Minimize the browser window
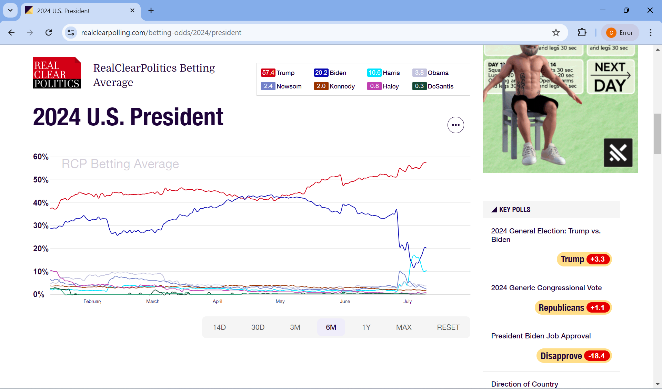The height and width of the screenshot is (389, 662). tap(603, 10)
